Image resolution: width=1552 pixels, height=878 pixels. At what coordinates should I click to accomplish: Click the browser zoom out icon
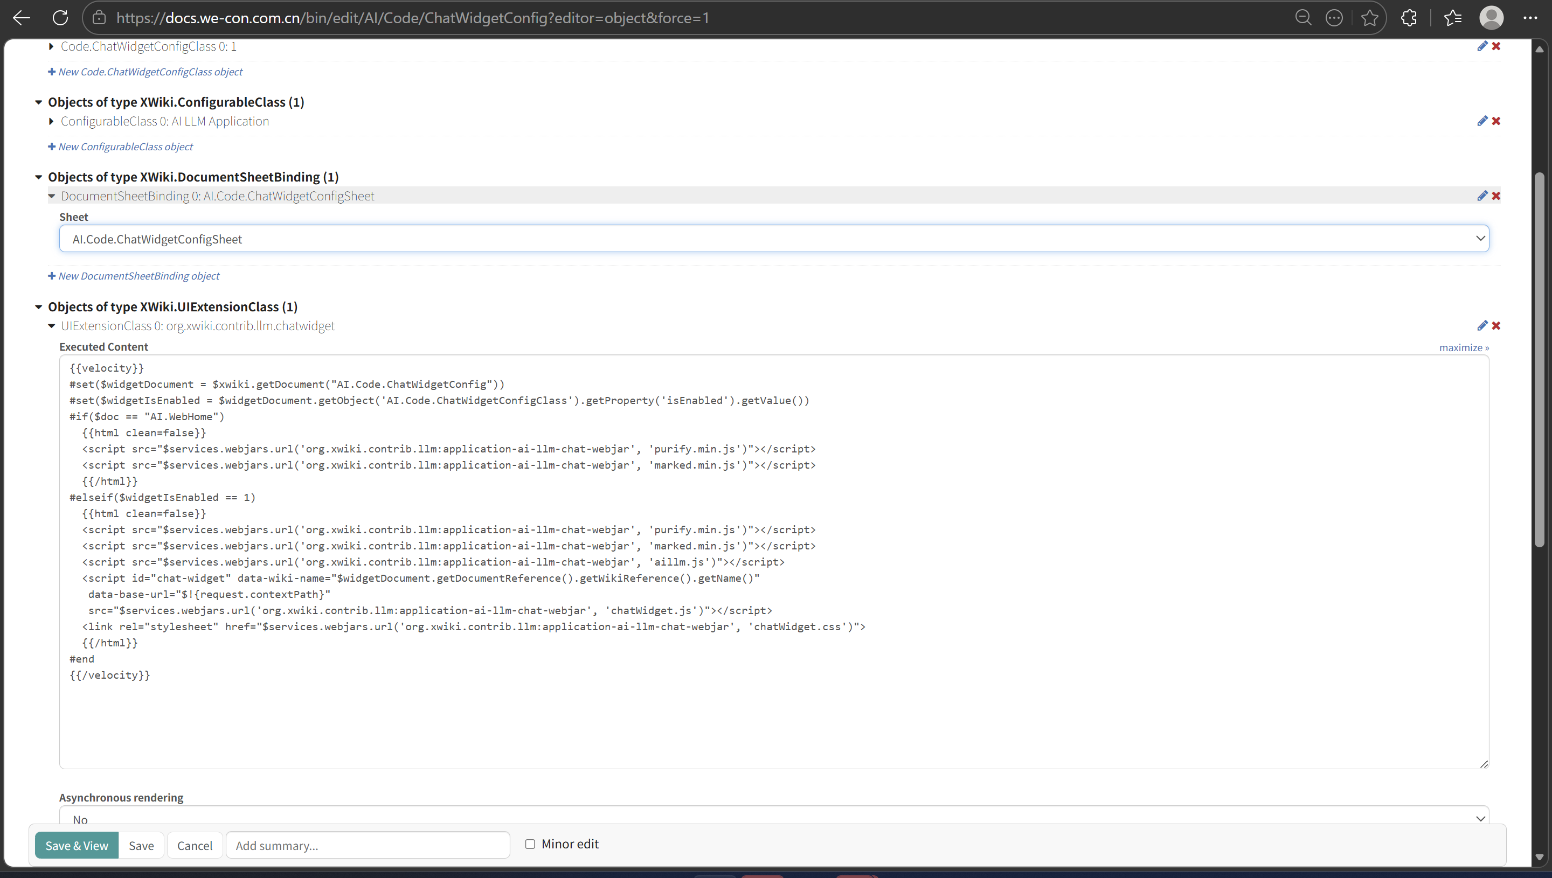(x=1303, y=18)
